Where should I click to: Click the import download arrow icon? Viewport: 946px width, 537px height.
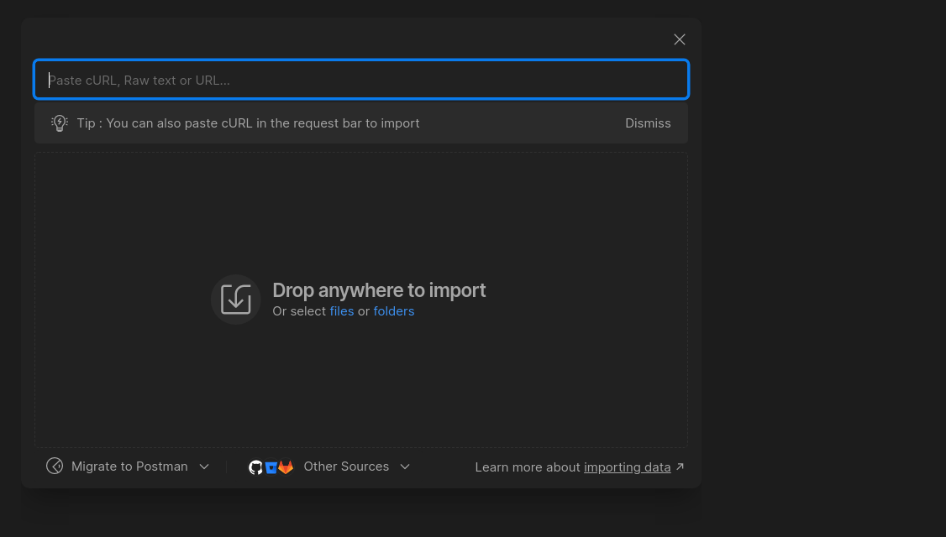coord(236,300)
